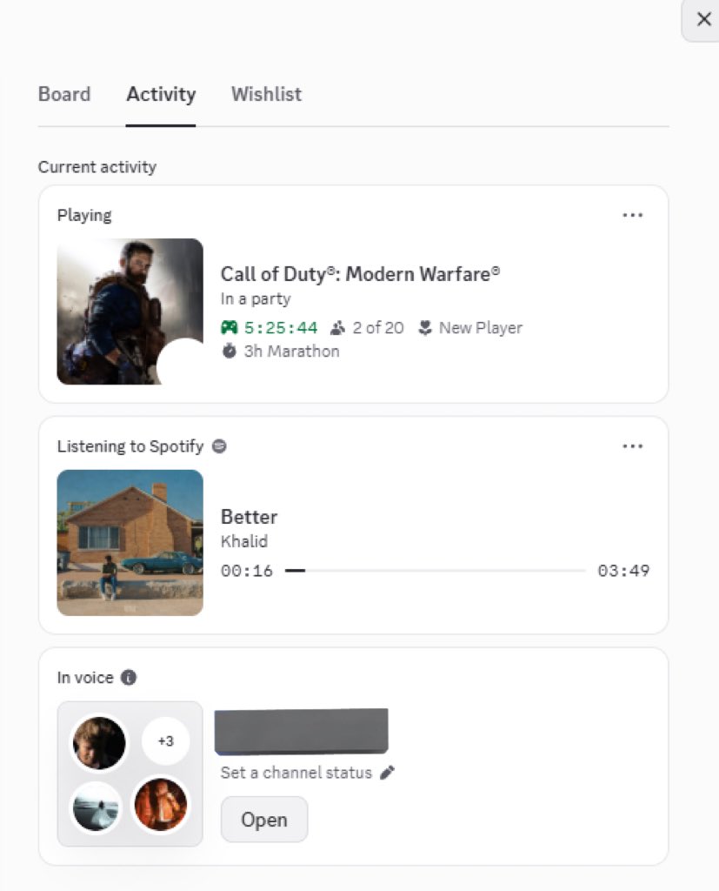
Task: Click the +3 additional voice members badge
Action: pyautogui.click(x=165, y=741)
